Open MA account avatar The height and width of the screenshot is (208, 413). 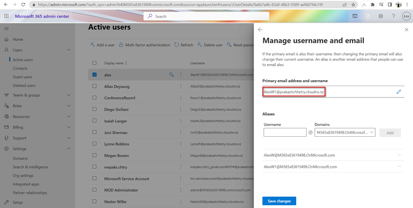(406, 16)
